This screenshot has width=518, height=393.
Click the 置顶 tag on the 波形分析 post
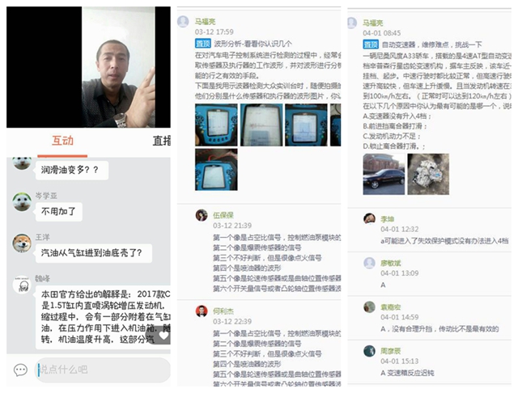pyautogui.click(x=203, y=44)
